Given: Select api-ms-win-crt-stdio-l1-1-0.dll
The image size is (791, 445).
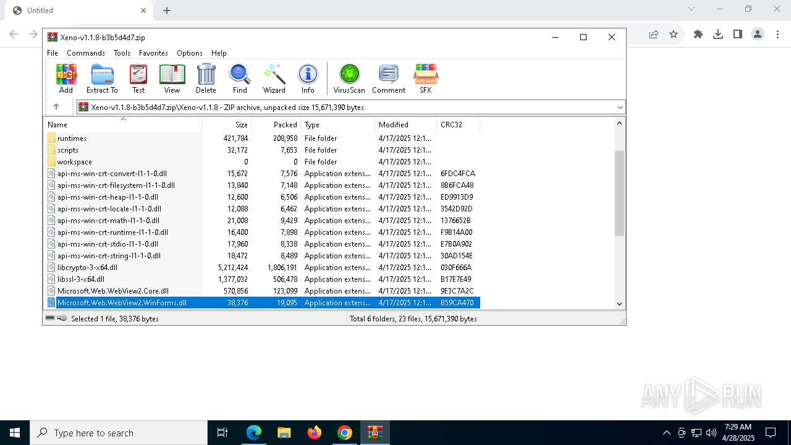Looking at the screenshot, I should point(108,244).
